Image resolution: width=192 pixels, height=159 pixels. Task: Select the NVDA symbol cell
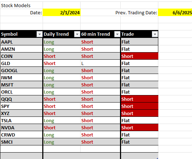(21, 128)
